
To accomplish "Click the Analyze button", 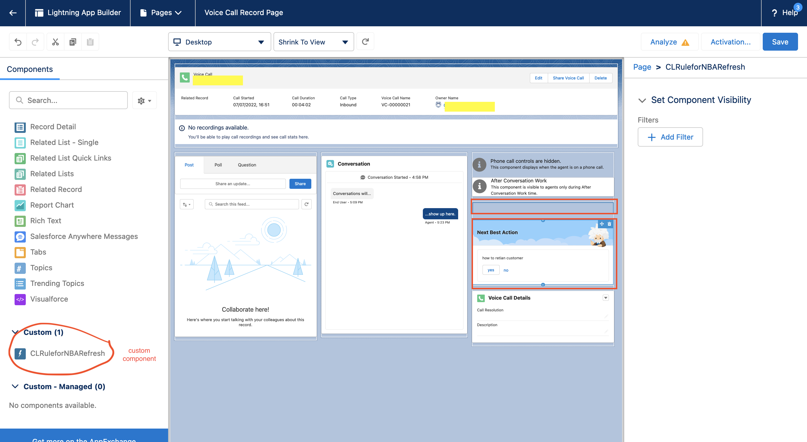I will point(669,42).
